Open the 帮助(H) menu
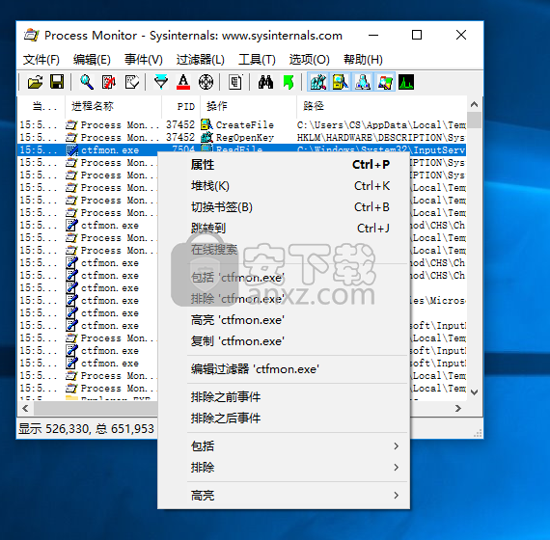 [x=363, y=60]
